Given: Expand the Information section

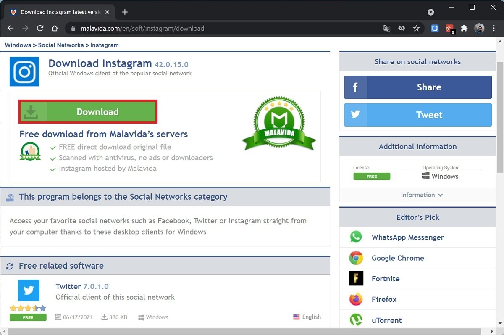Looking at the screenshot, I should (422, 195).
